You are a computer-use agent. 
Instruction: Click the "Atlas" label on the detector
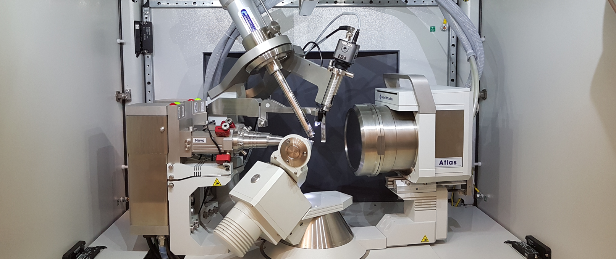coord(448,163)
